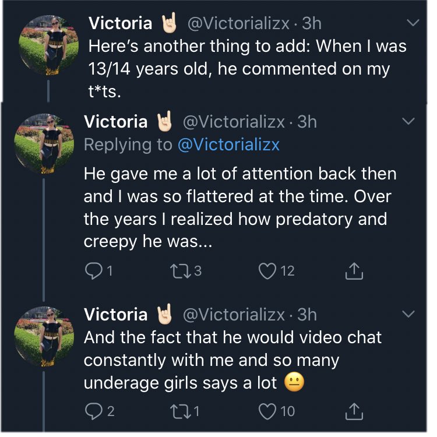Viewport: 437px width, 437px height.
Task: Like the tweet with 10 likes
Action: [267, 411]
